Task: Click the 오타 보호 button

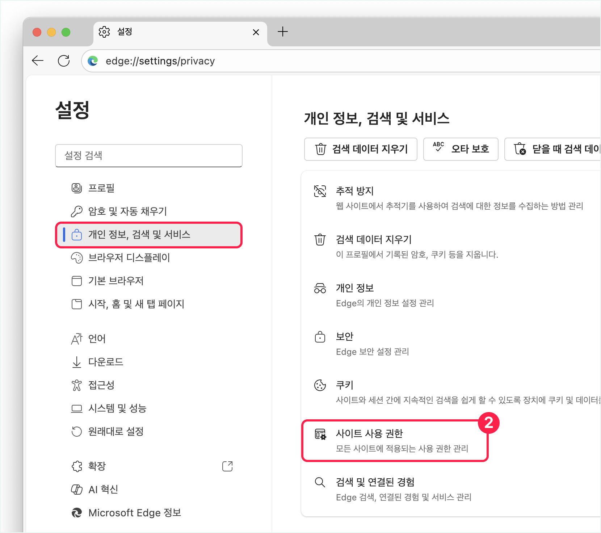Action: (461, 149)
